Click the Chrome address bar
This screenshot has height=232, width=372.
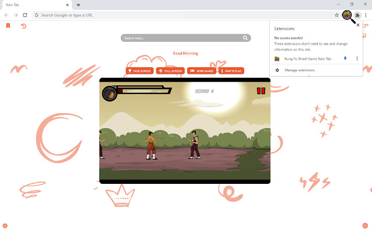[185, 15]
